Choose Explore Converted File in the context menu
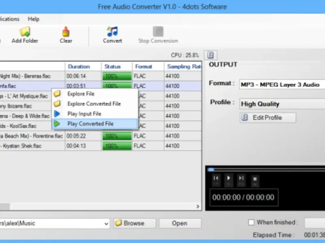 click(95, 104)
